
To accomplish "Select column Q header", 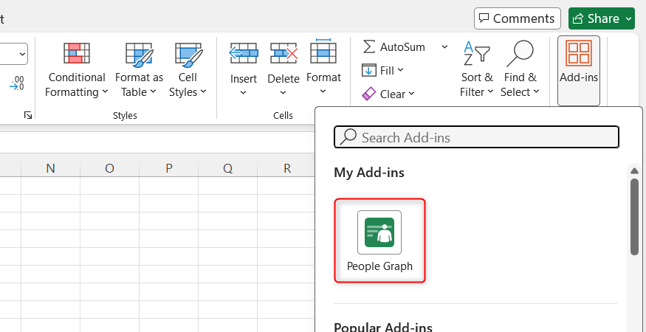I will pyautogui.click(x=228, y=168).
